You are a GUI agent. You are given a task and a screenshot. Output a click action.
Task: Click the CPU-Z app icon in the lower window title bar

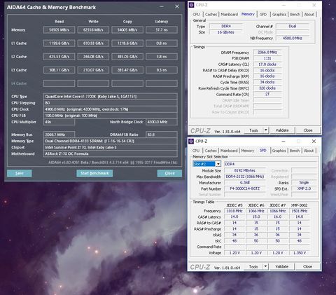(191, 142)
